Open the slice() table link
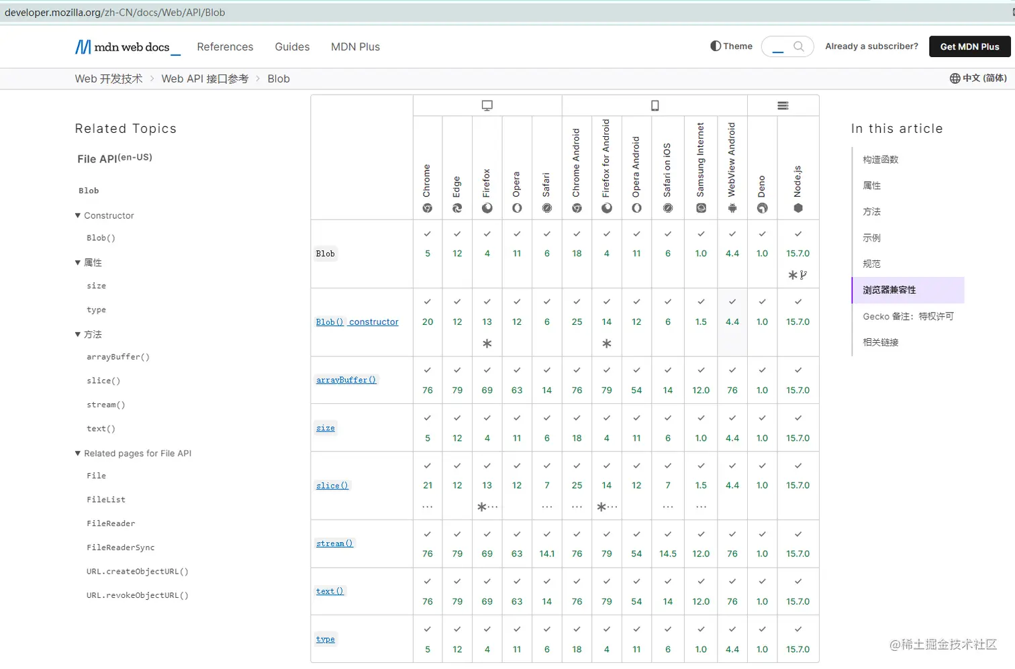 332,486
